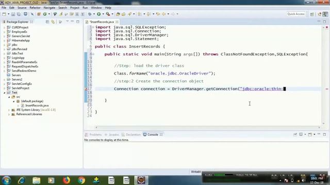This screenshot has width=330, height=185.
Task: Click Display Selected Console icon
Action: tap(301, 135)
